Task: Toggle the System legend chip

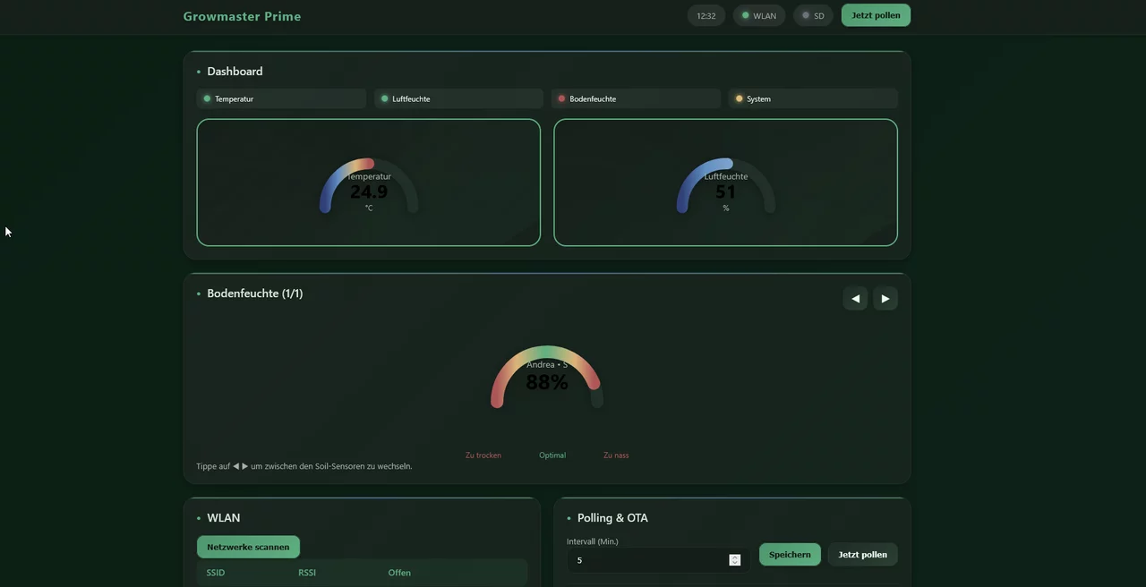Action: click(x=813, y=99)
